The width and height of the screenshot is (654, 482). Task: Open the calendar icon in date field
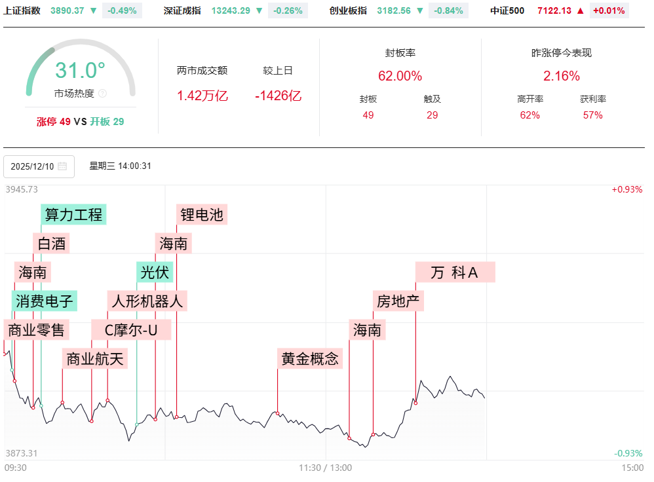pyautogui.click(x=62, y=166)
